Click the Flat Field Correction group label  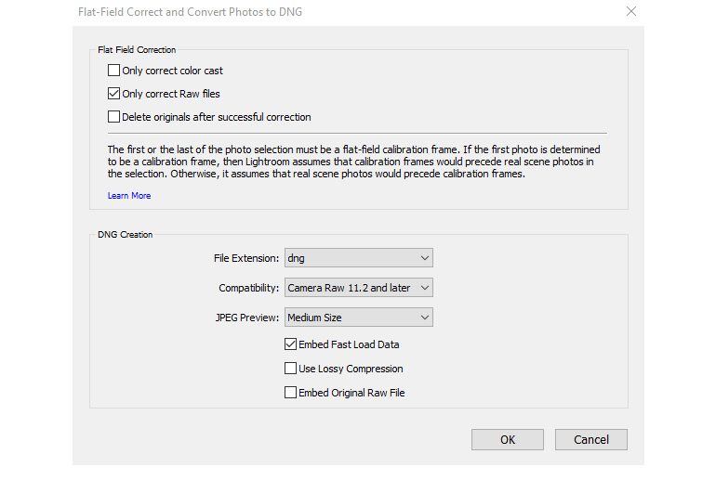click(x=137, y=49)
